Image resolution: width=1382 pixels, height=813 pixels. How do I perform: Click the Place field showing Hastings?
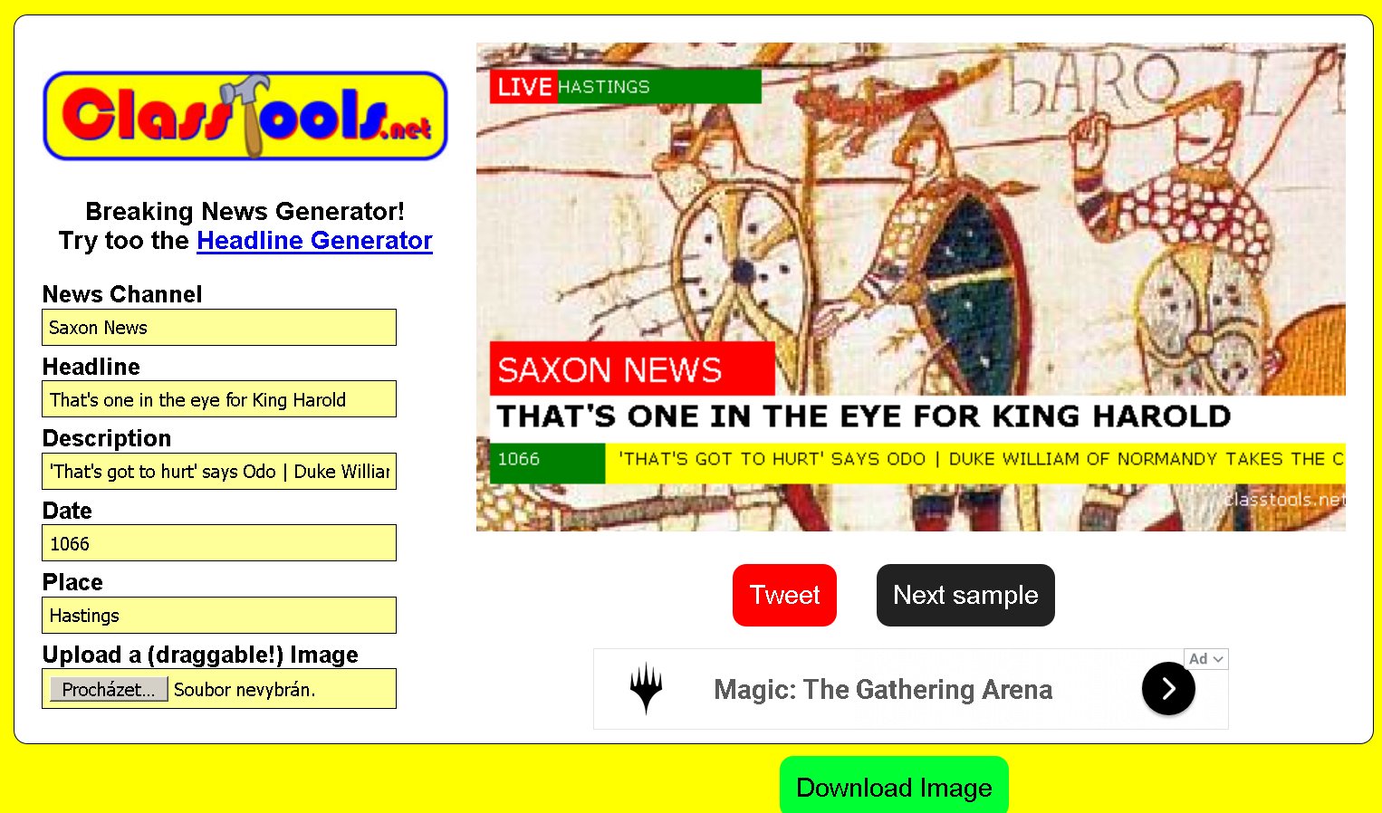tap(219, 615)
